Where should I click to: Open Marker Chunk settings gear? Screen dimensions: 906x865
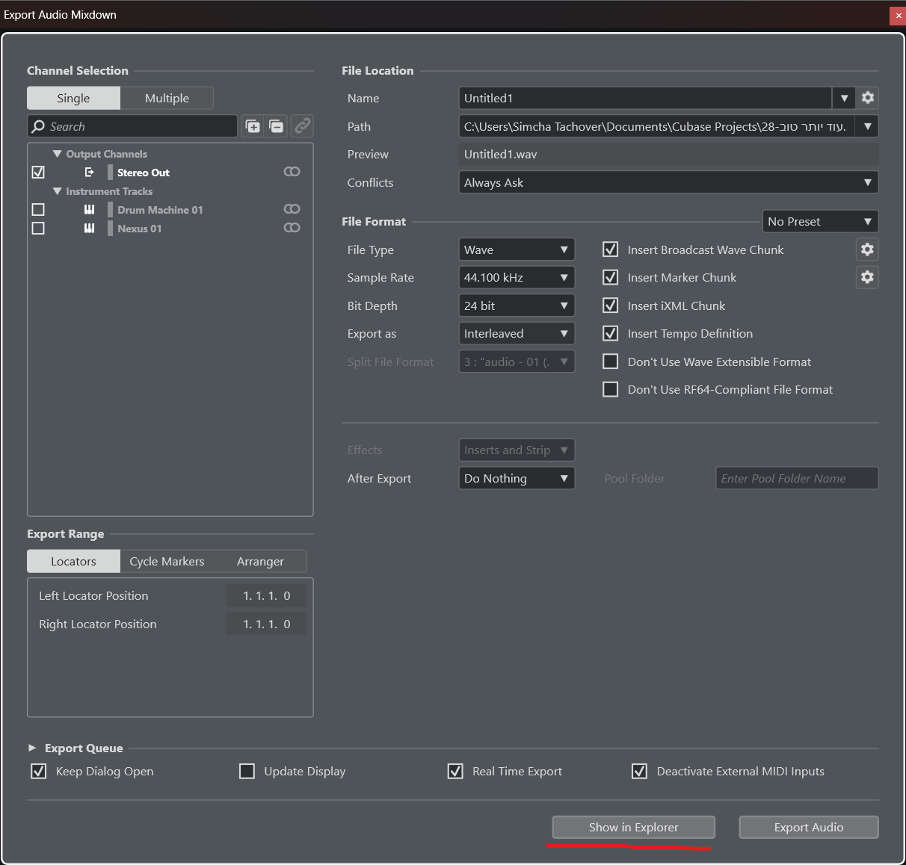tap(867, 277)
